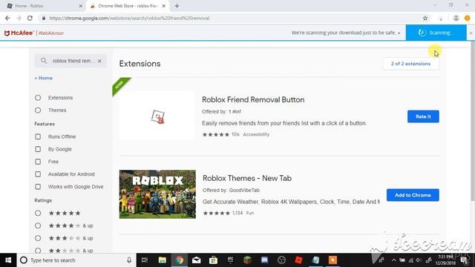The image size is (475, 267).
Task: Click the browser address bar URL
Action: (129, 18)
